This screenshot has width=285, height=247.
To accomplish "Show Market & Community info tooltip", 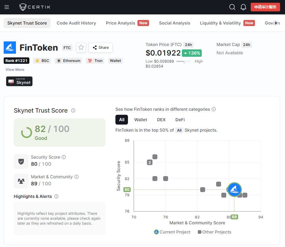I will (x=77, y=177).
